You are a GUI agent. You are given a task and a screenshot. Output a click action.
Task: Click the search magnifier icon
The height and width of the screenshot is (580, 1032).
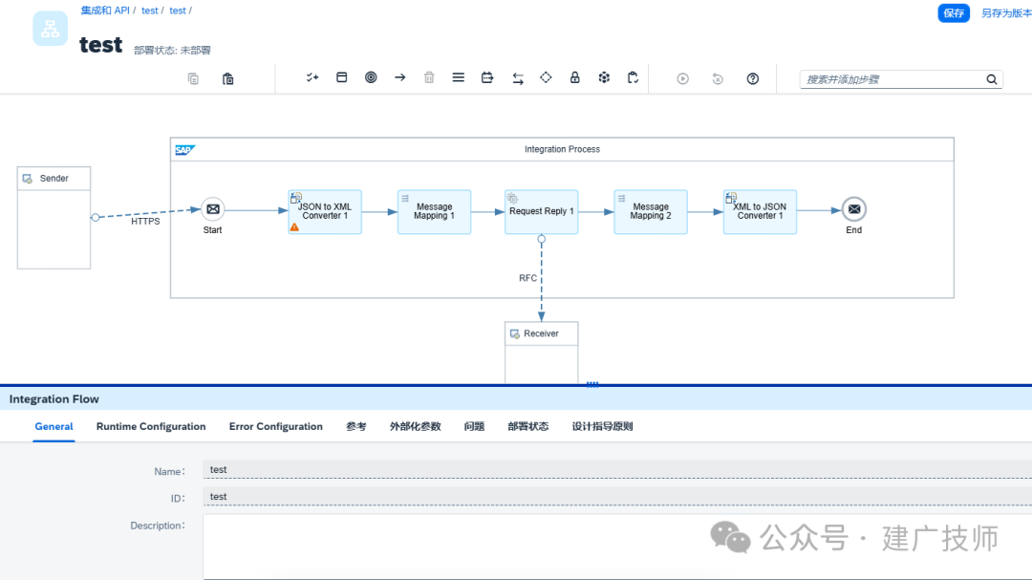pyautogui.click(x=992, y=79)
